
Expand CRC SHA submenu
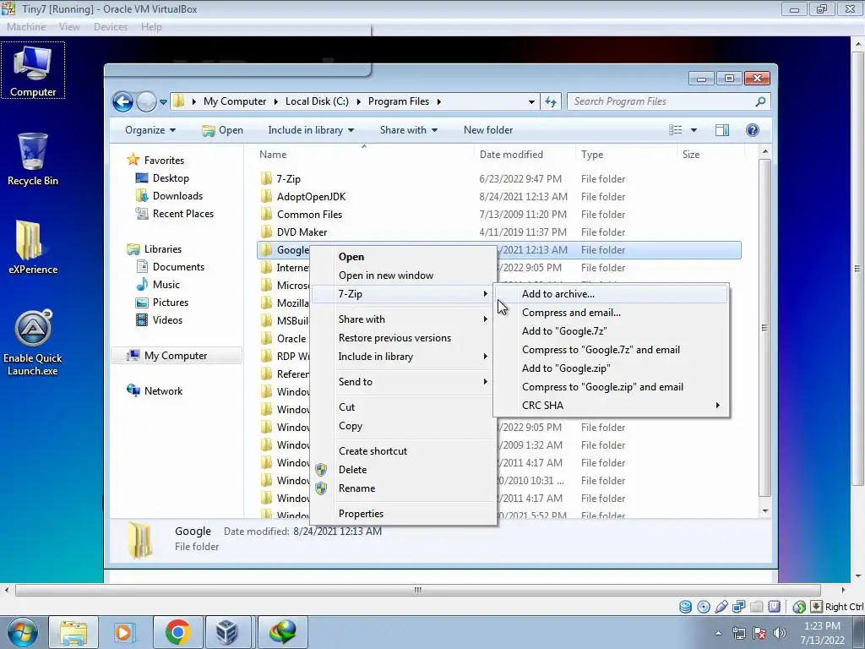(x=612, y=406)
